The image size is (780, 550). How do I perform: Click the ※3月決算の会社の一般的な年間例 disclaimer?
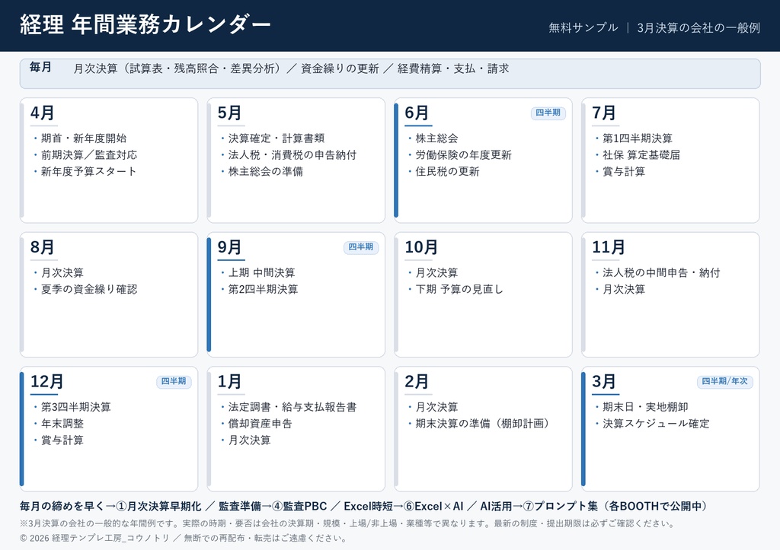[347, 523]
